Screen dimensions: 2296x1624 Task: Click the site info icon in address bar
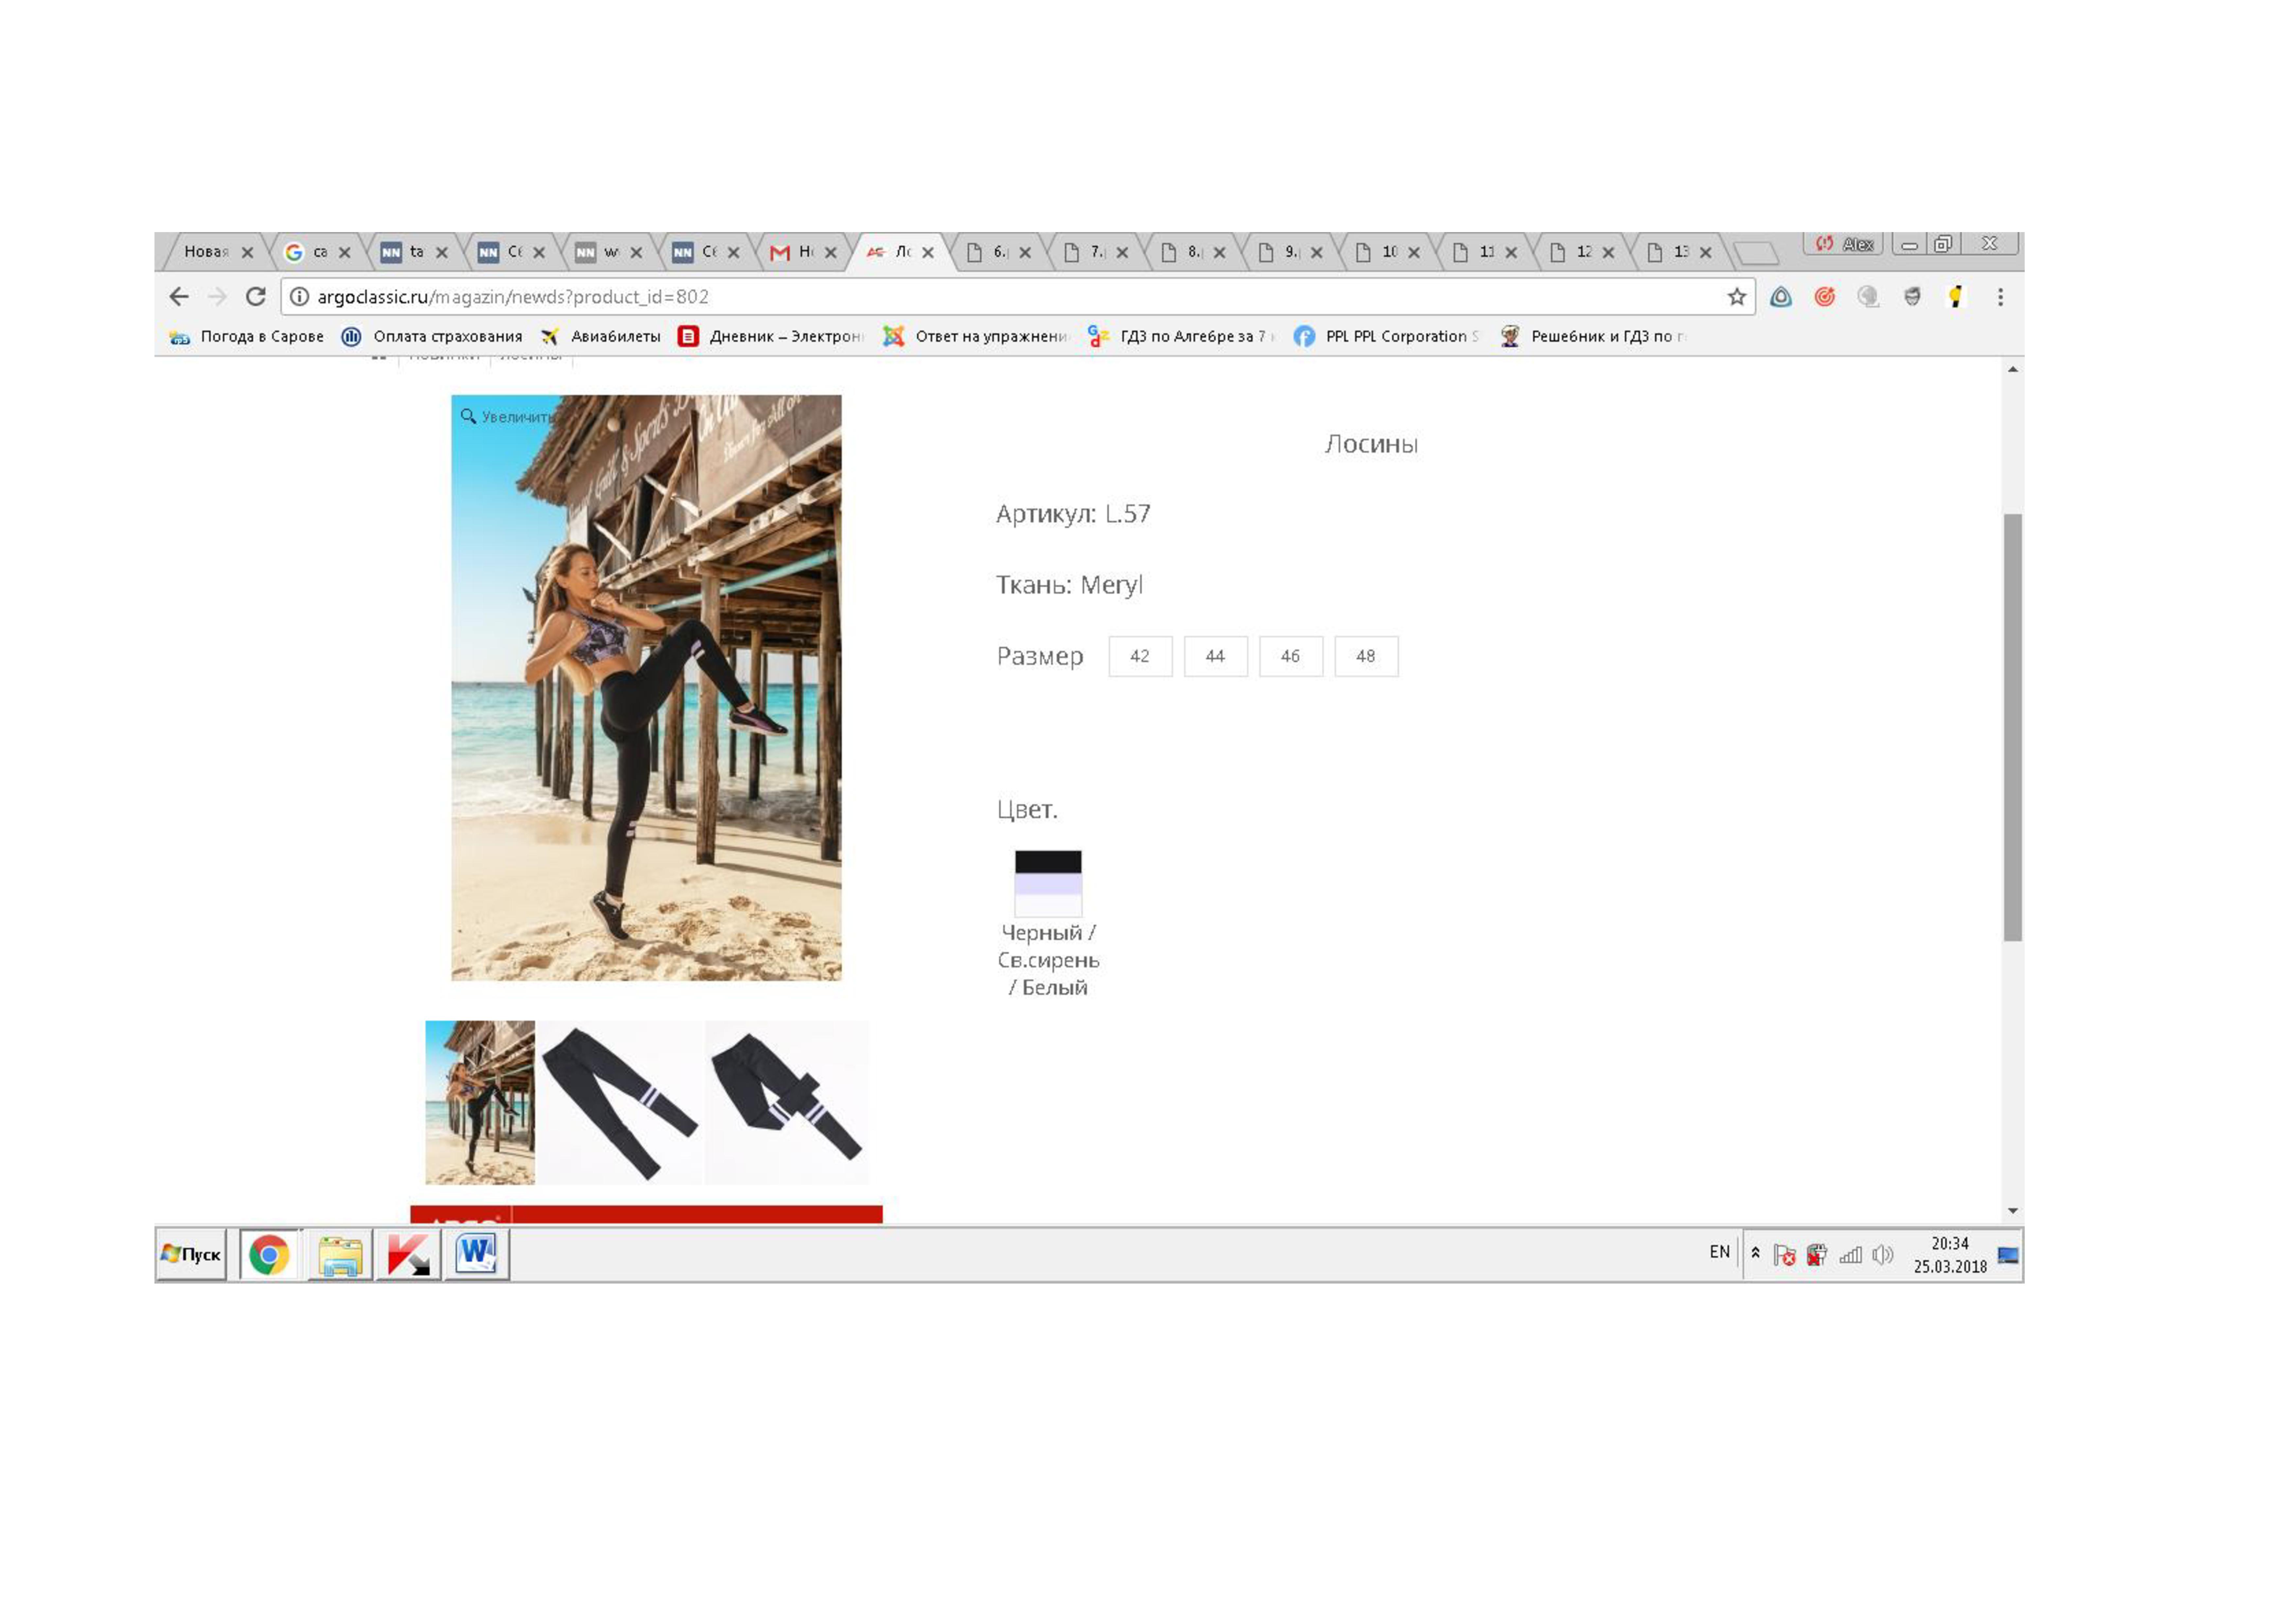tap(299, 297)
